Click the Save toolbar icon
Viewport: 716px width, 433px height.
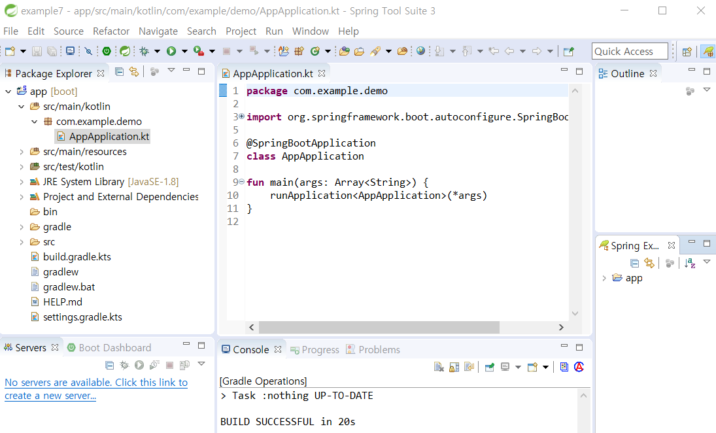click(x=37, y=51)
